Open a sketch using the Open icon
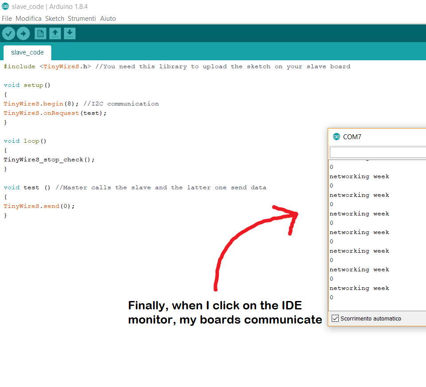 pyautogui.click(x=55, y=34)
